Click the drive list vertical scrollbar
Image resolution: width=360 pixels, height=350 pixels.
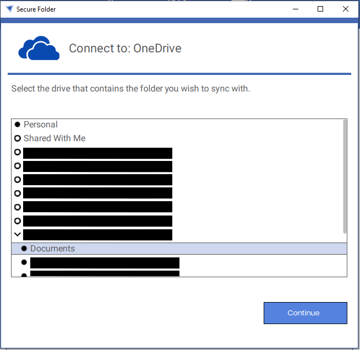(345, 176)
